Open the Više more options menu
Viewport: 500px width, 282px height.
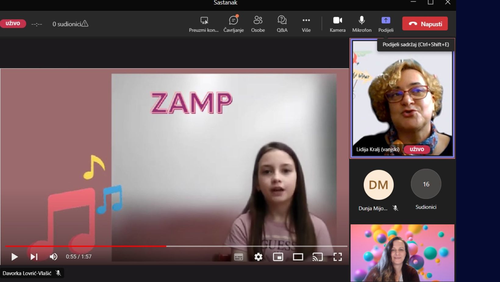pyautogui.click(x=306, y=24)
